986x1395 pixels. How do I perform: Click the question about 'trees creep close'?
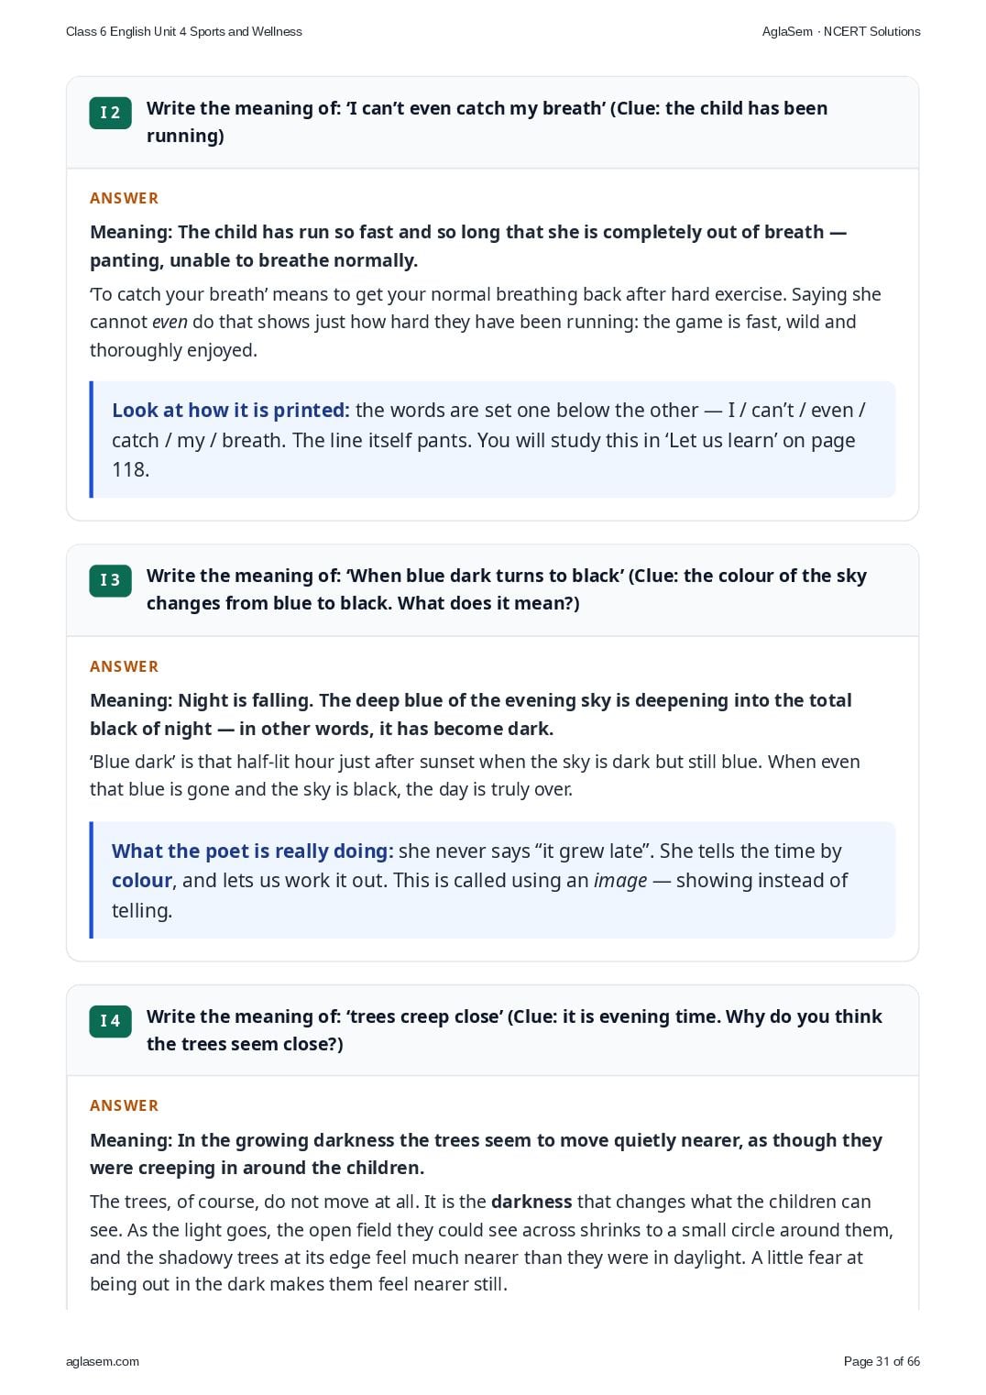(x=514, y=1030)
